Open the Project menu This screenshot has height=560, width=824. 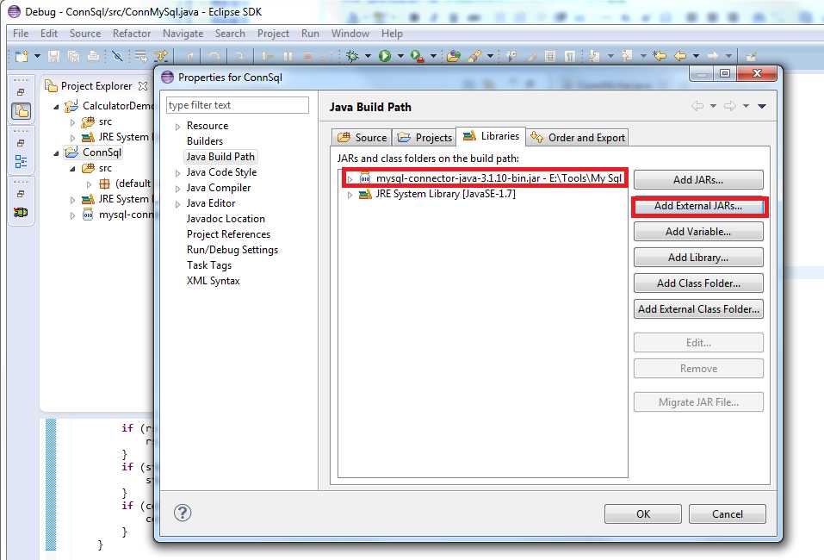273,33
